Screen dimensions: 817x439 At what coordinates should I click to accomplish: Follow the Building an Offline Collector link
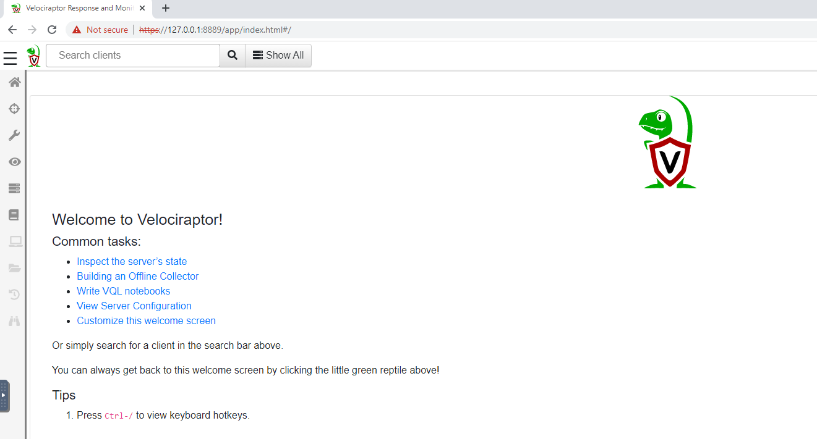[138, 276]
